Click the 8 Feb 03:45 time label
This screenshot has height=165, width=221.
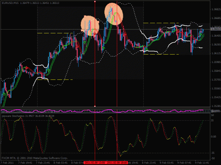tap(60, 163)
